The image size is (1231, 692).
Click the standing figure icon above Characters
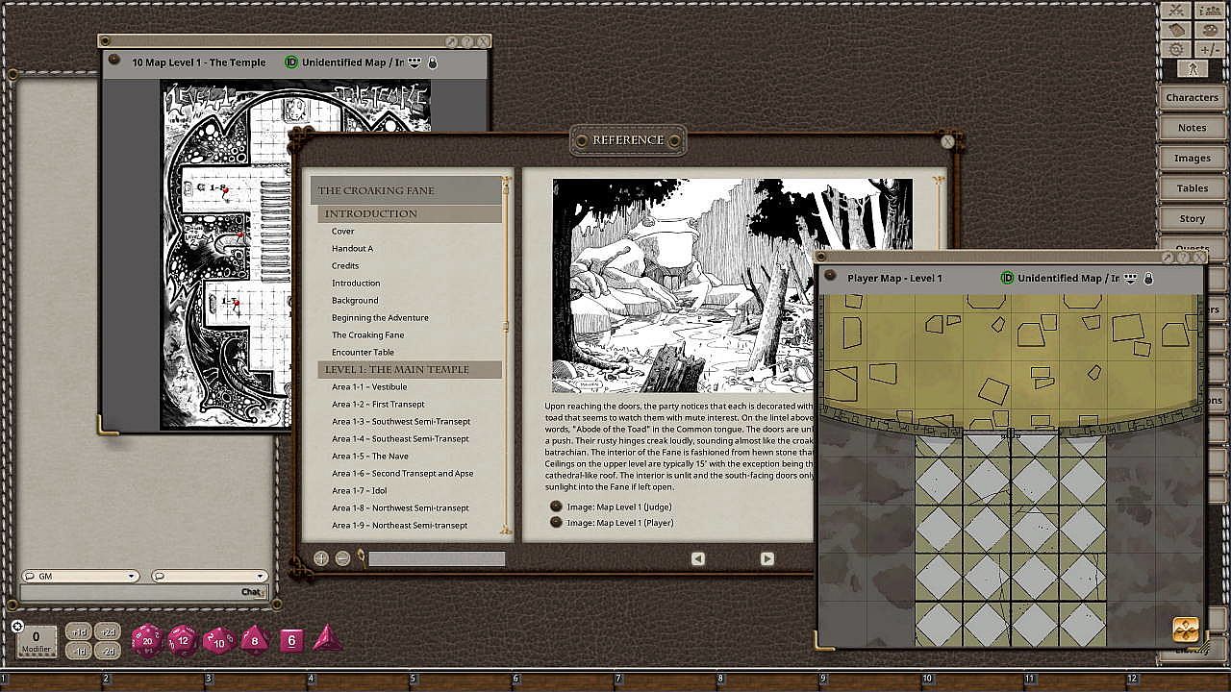click(1193, 69)
